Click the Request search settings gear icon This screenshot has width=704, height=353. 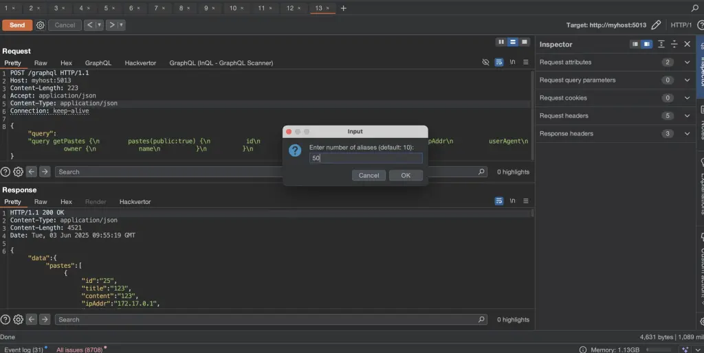(x=18, y=171)
